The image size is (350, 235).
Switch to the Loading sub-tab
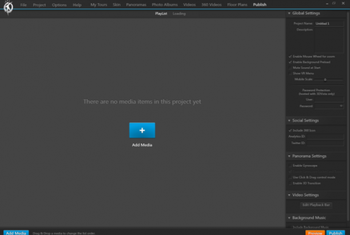coord(179,14)
